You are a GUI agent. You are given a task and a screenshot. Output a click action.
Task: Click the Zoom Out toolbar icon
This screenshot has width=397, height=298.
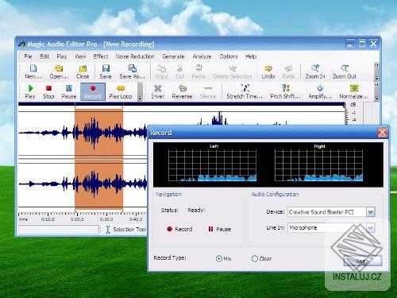[x=345, y=72]
